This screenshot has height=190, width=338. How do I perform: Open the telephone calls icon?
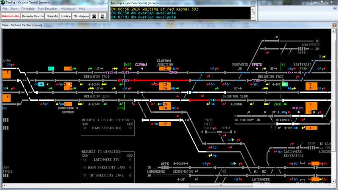coord(94,16)
